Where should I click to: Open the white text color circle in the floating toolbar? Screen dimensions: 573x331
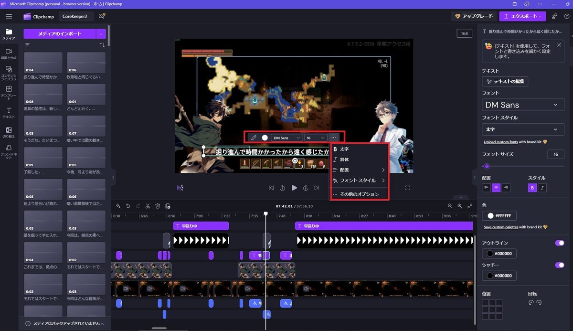pos(265,138)
